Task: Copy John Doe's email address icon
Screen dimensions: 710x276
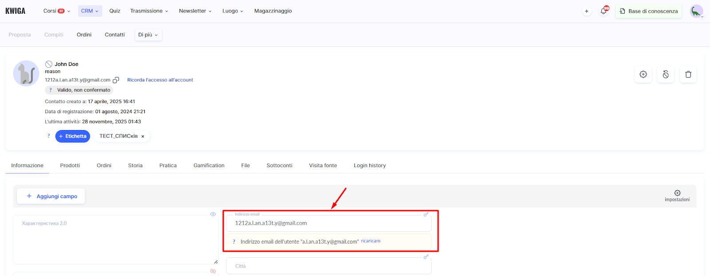Action: pos(116,80)
